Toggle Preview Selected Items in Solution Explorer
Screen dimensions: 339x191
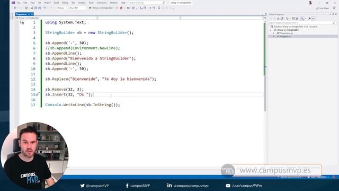point(313,19)
